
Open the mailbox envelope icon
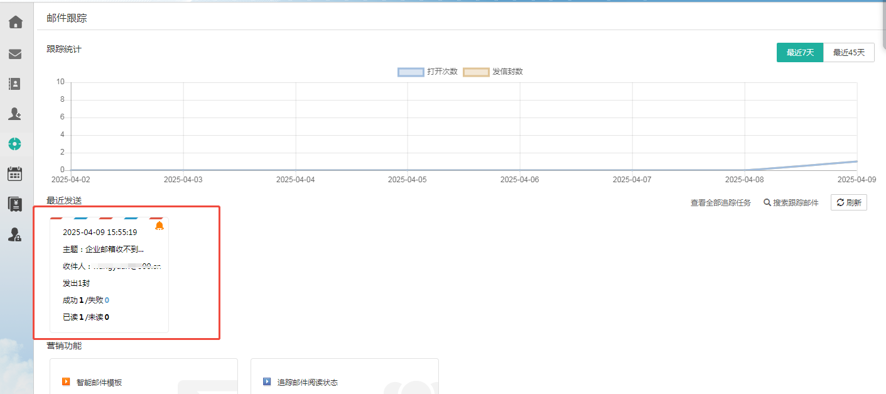[15, 54]
